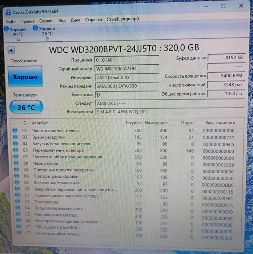Select the Запуски/остановки шпинделя row
253x254 pixels.
click(x=124, y=144)
